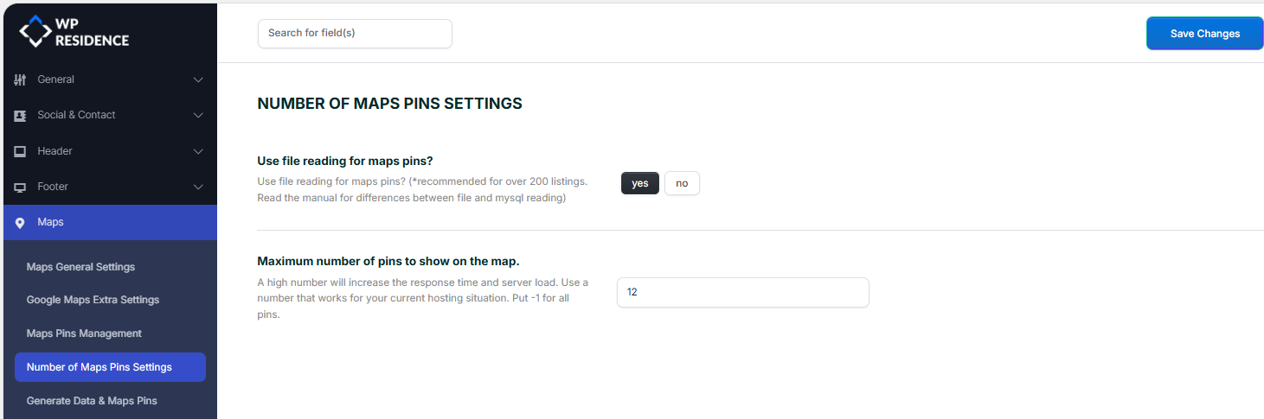Expand the Header section chevron
Viewport: 1264px width, 419px height.
[x=198, y=151]
